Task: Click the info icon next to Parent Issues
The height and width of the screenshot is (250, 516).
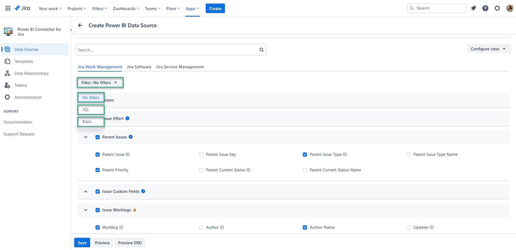Action: (x=131, y=137)
